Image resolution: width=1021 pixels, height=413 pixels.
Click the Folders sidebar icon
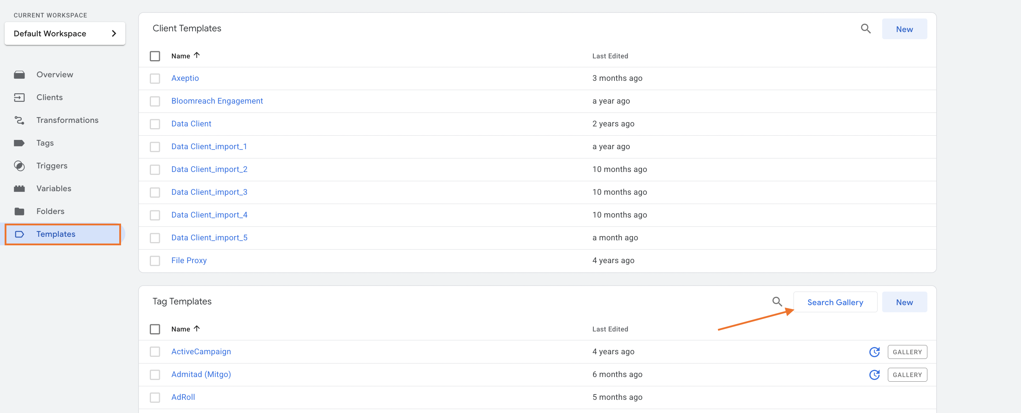[x=19, y=211]
